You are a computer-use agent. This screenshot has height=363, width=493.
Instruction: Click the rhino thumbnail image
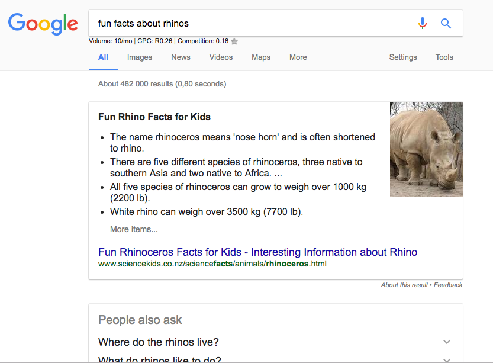[x=426, y=149]
